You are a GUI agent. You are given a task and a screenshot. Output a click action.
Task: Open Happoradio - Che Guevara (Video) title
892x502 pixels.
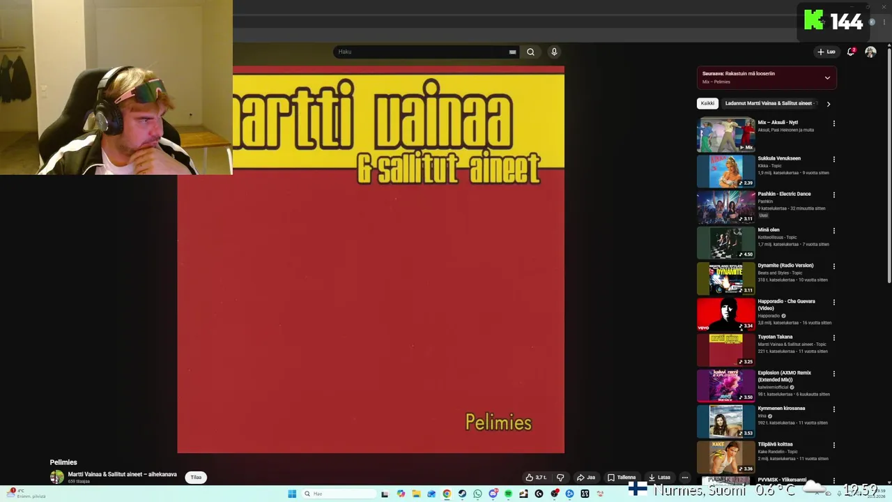786,304
